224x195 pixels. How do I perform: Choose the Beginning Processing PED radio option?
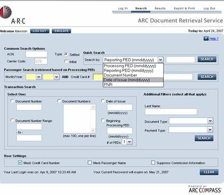[103, 121]
